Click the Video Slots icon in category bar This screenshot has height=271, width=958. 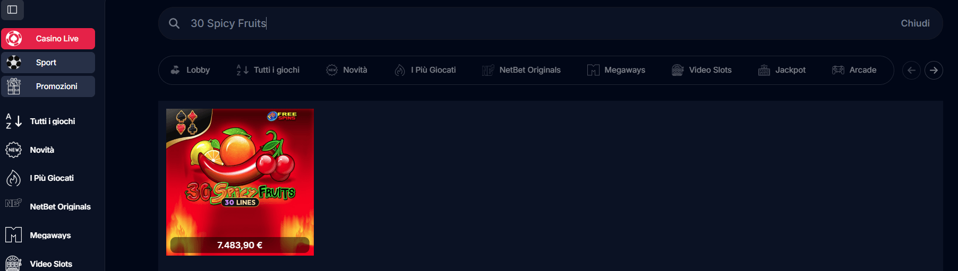coord(678,70)
